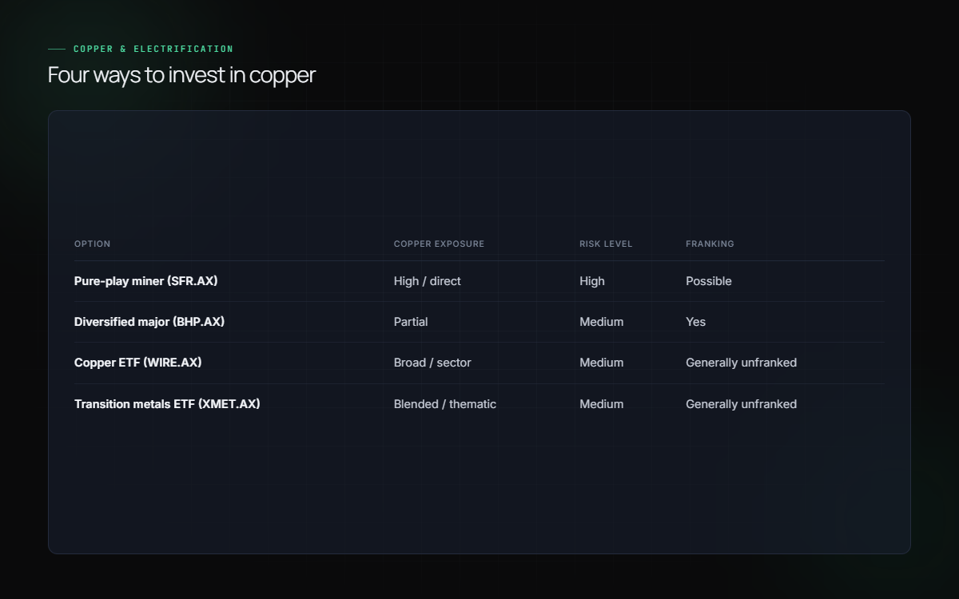This screenshot has height=599, width=959.
Task: Click the "OPTION" column header
Action: coord(93,244)
